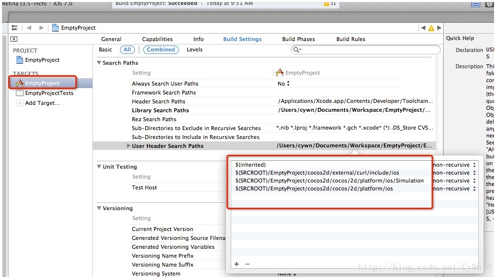Select the EmptyProject target
The height and width of the screenshot is (277, 497).
click(42, 83)
